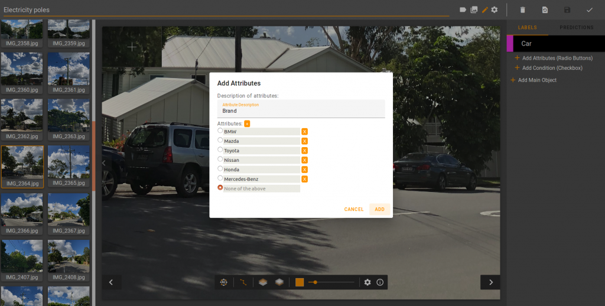Remove the BMW attribute

pos(304,132)
